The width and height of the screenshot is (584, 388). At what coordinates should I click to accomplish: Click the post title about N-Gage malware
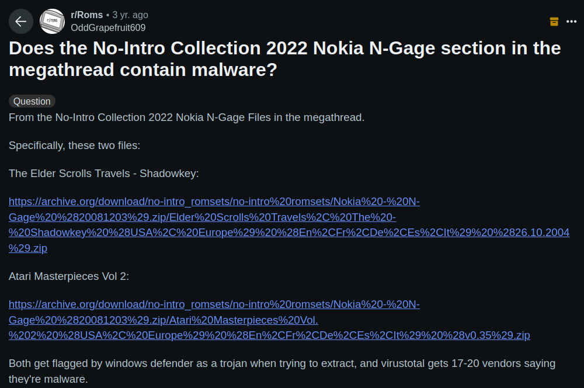(x=285, y=59)
